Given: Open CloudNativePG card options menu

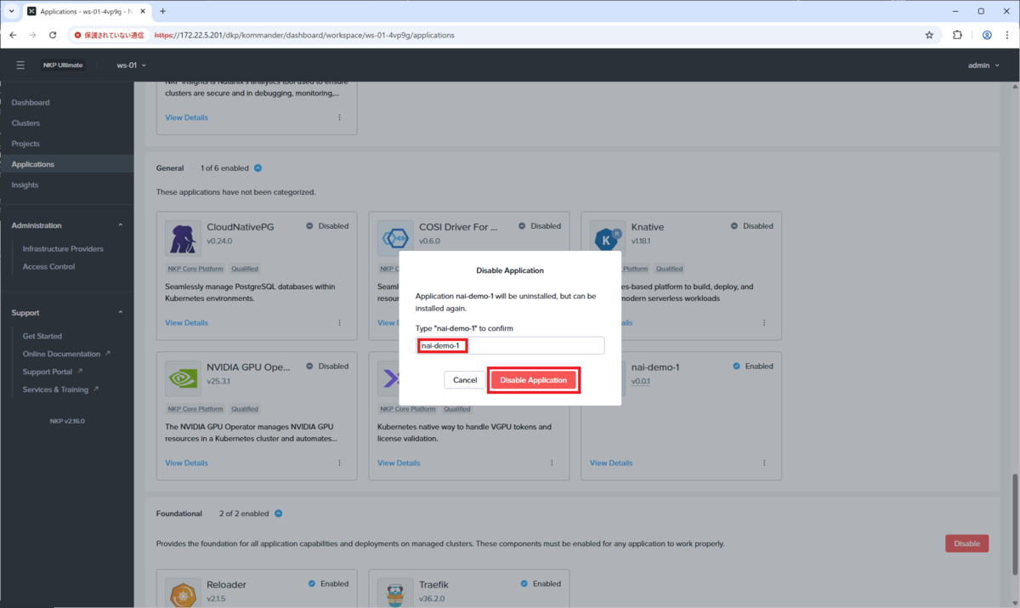Looking at the screenshot, I should pyautogui.click(x=339, y=323).
